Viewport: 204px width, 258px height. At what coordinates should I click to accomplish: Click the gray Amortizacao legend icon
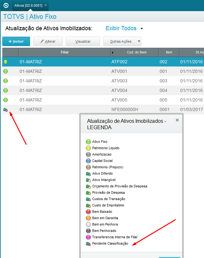coord(88,155)
